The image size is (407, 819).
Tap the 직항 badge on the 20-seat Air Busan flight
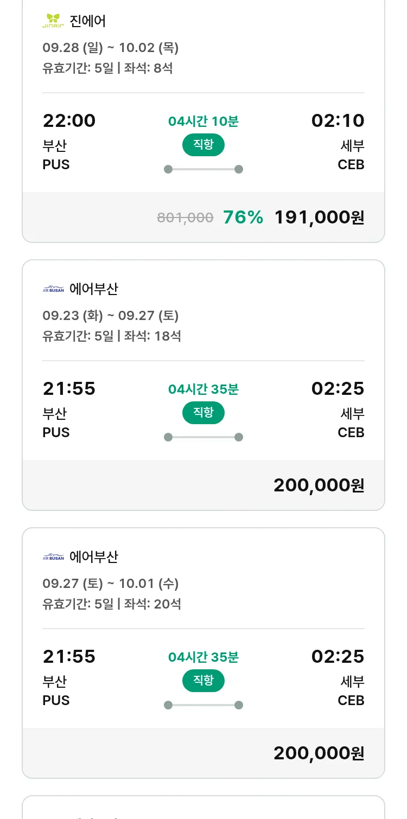coord(203,681)
